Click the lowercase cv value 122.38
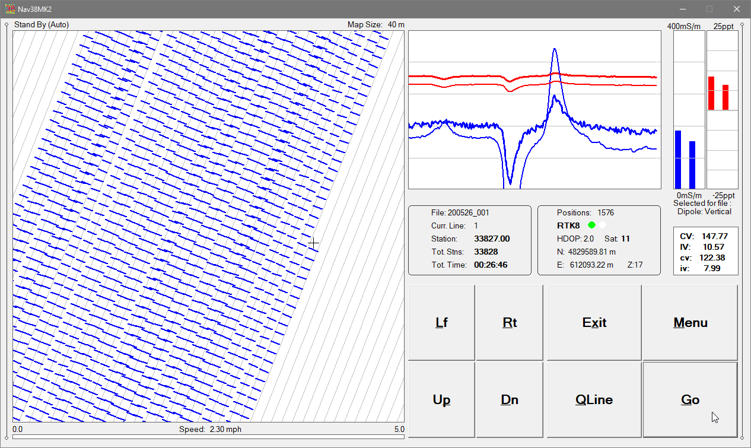The image size is (751, 448). pyautogui.click(x=714, y=258)
